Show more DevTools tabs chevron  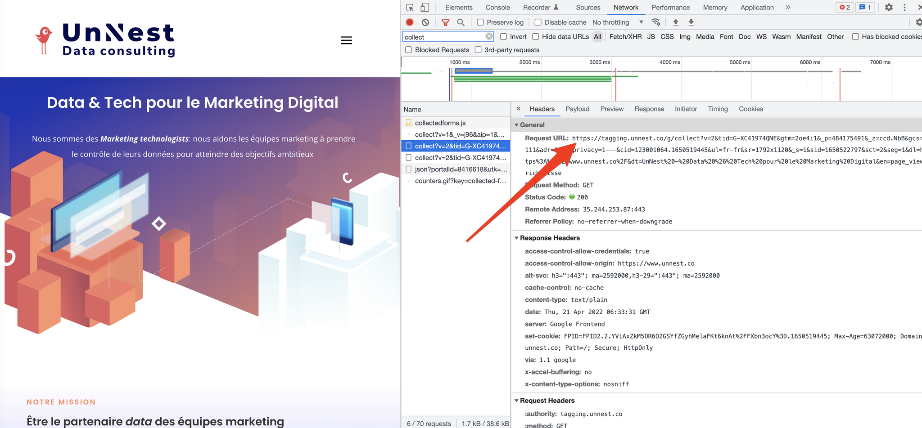(x=788, y=7)
